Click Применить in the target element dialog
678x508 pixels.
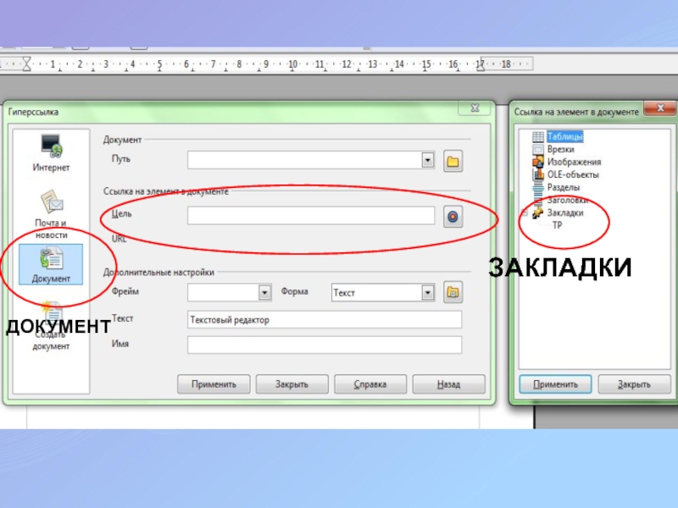tap(555, 384)
